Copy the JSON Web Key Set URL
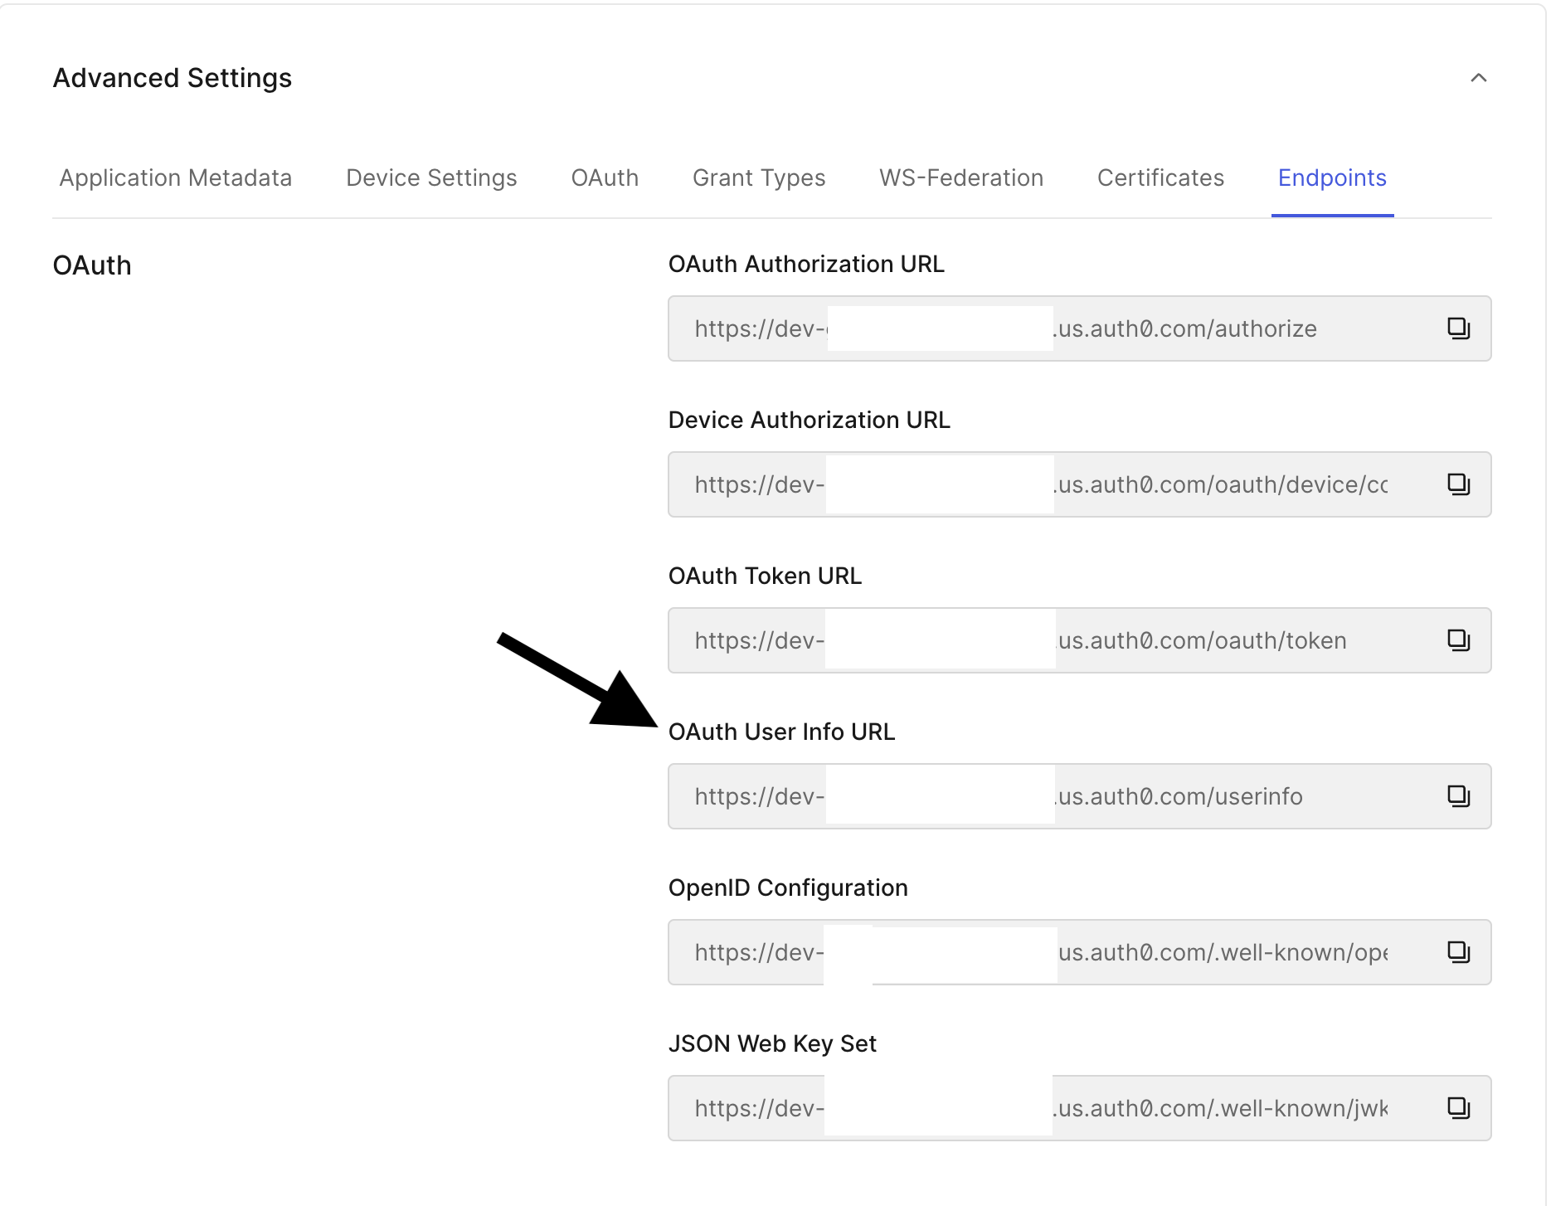This screenshot has width=1551, height=1206. tap(1458, 1107)
